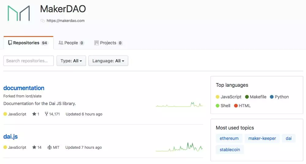The width and height of the screenshot is (306, 164).
Task: Click the link icon beside makerdao.com
Action: [x=43, y=21]
